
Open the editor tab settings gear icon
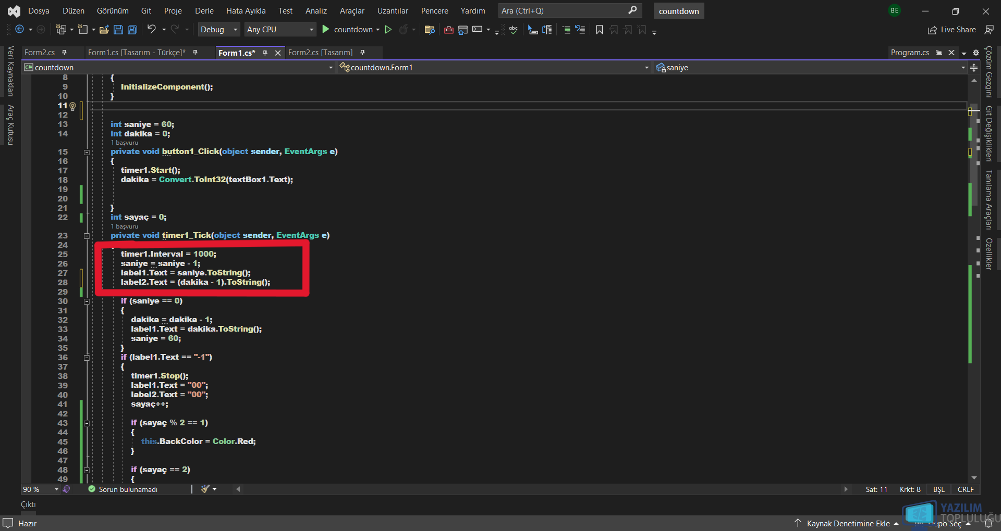[x=976, y=53]
